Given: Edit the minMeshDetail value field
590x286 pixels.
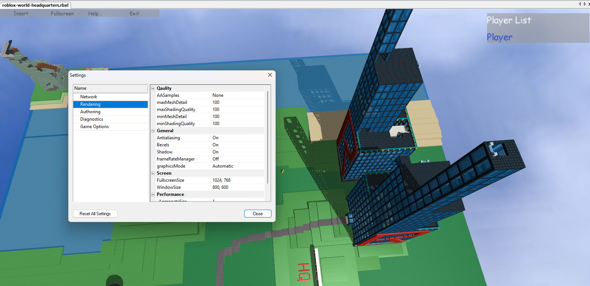Looking at the screenshot, I should 238,117.
